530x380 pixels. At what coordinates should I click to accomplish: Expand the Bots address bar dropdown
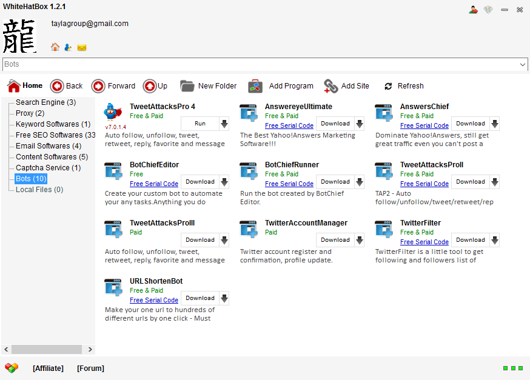523,64
